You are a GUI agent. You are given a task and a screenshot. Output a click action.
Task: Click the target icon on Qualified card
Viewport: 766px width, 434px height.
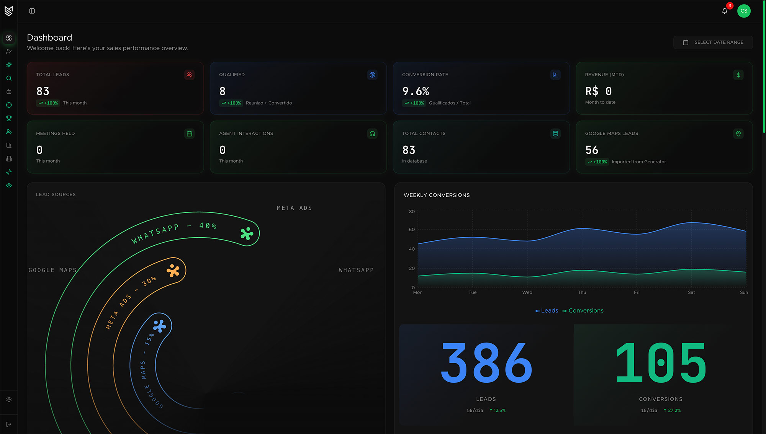[372, 75]
